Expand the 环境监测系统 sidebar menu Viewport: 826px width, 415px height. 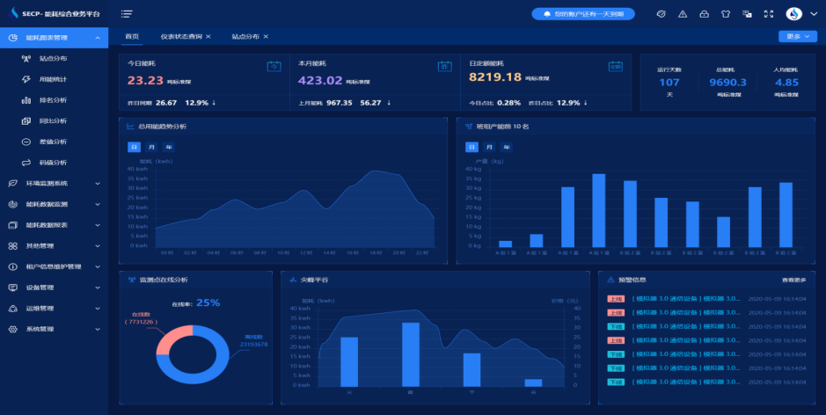53,184
